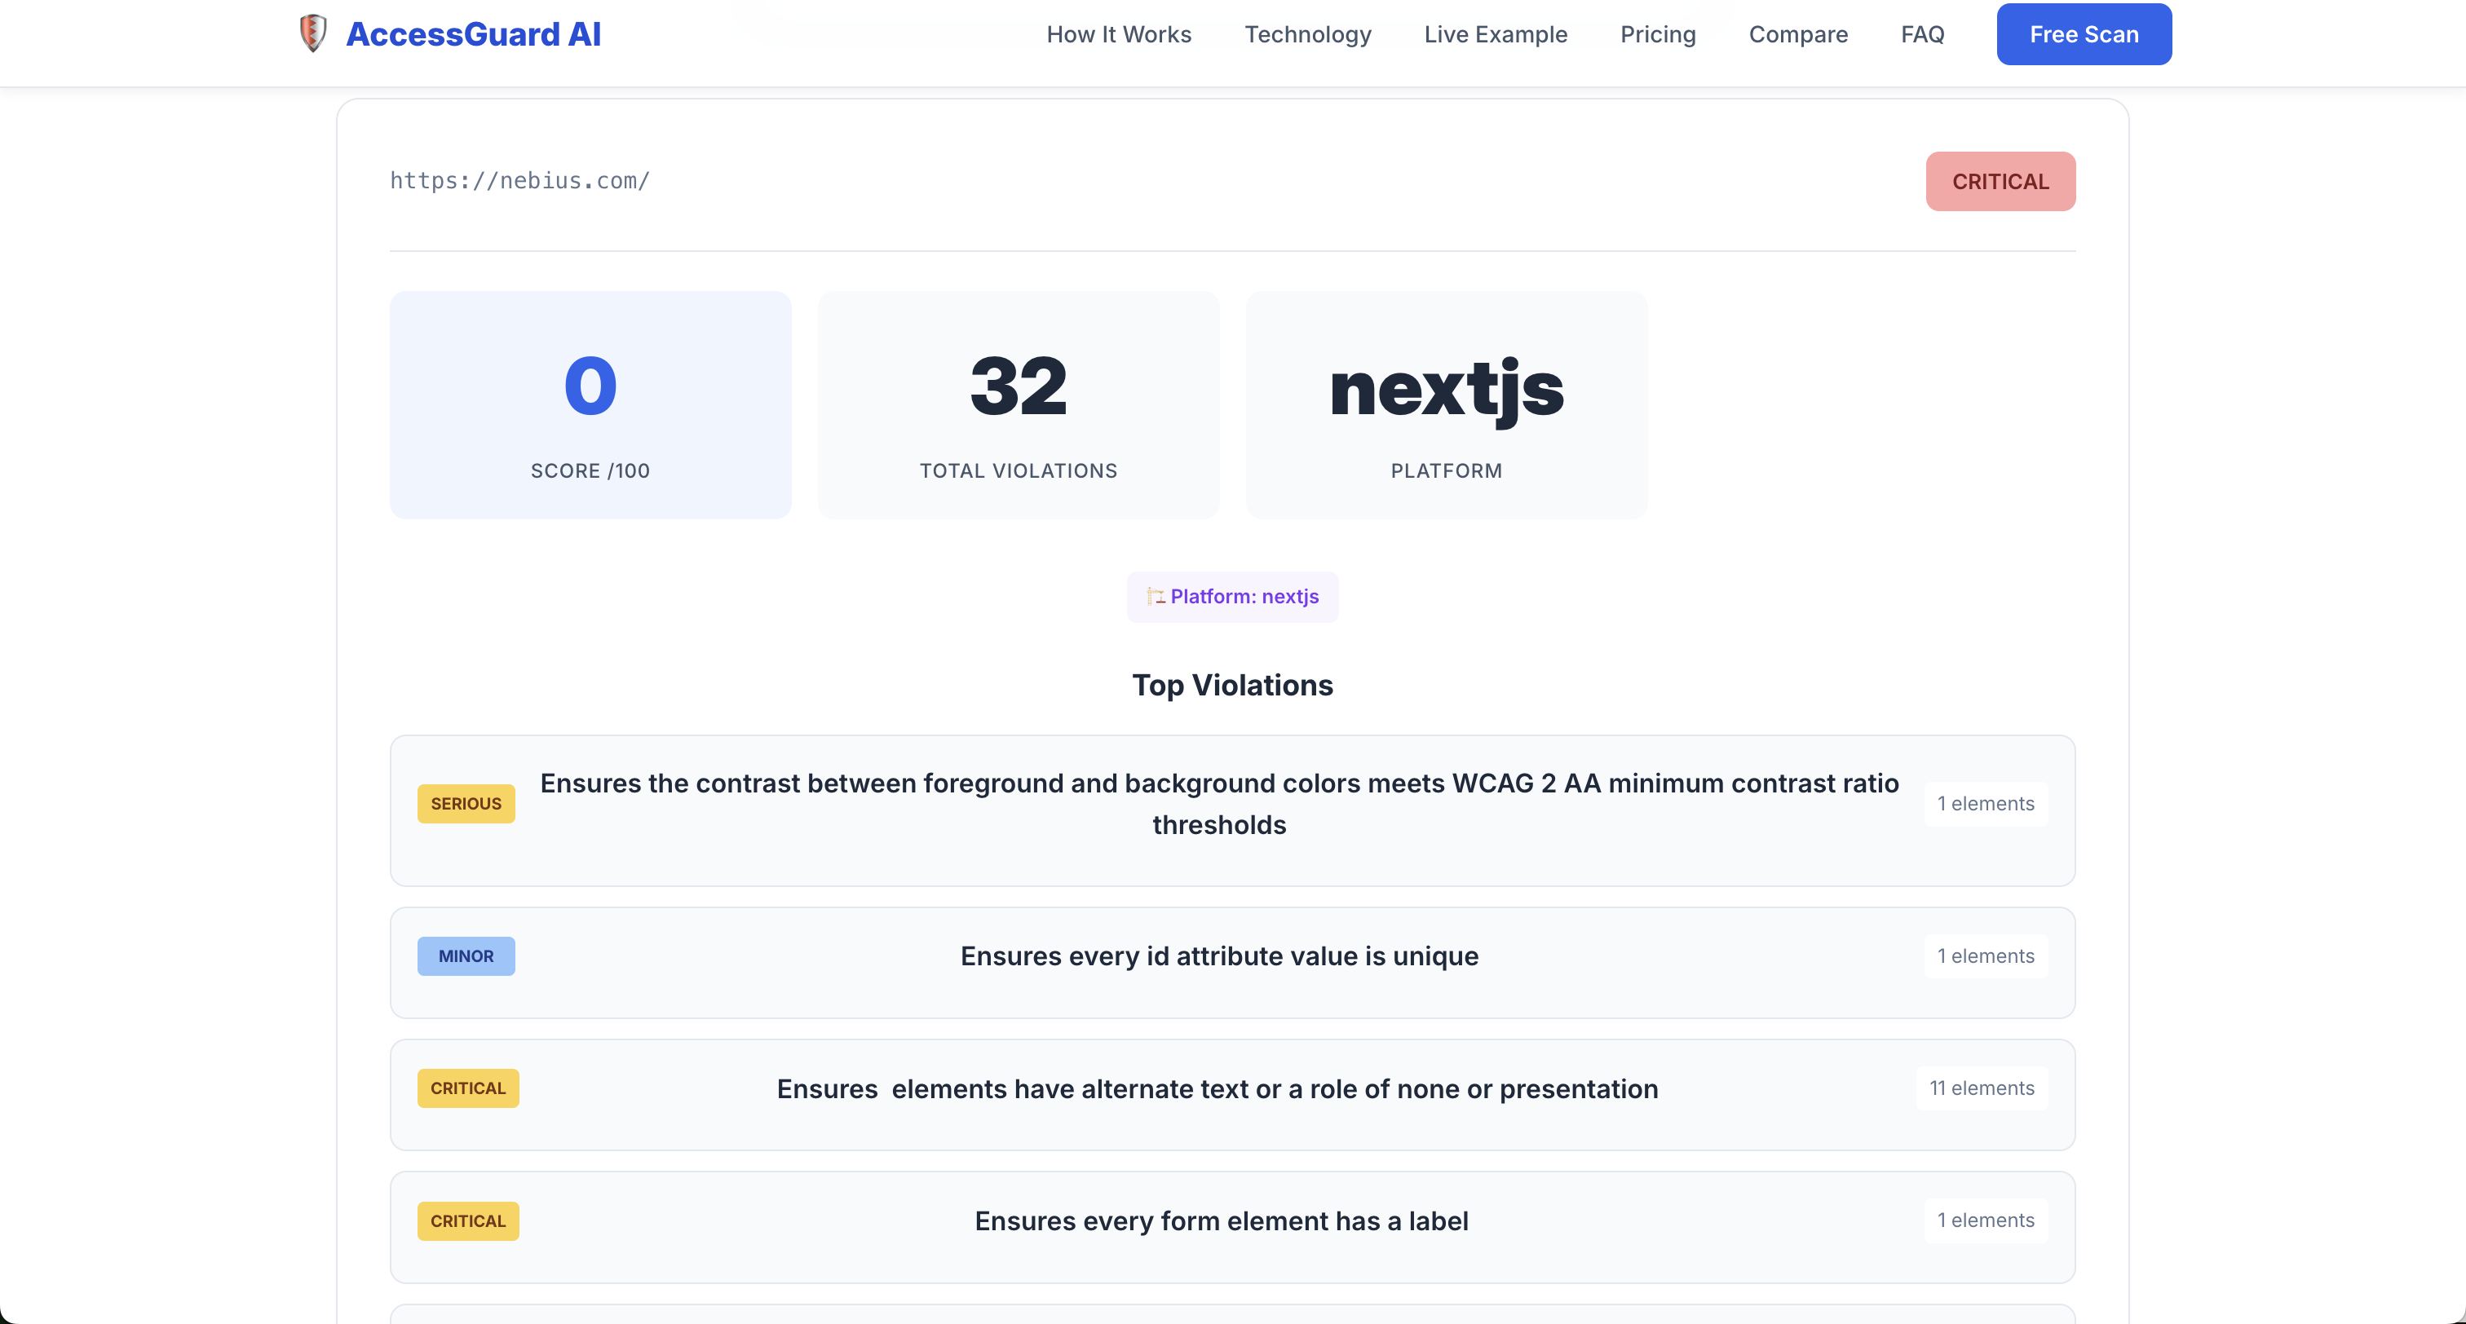The image size is (2466, 1324).
Task: Click the 1 elements count on contrast row
Action: [1986, 803]
